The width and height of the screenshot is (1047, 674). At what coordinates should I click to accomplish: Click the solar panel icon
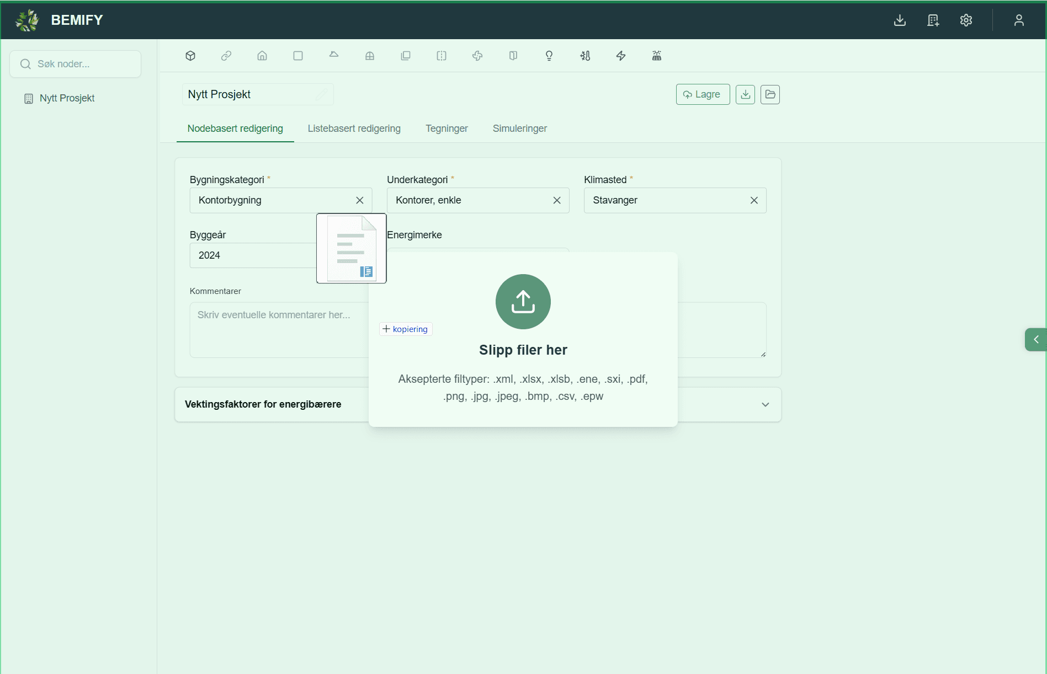point(657,56)
